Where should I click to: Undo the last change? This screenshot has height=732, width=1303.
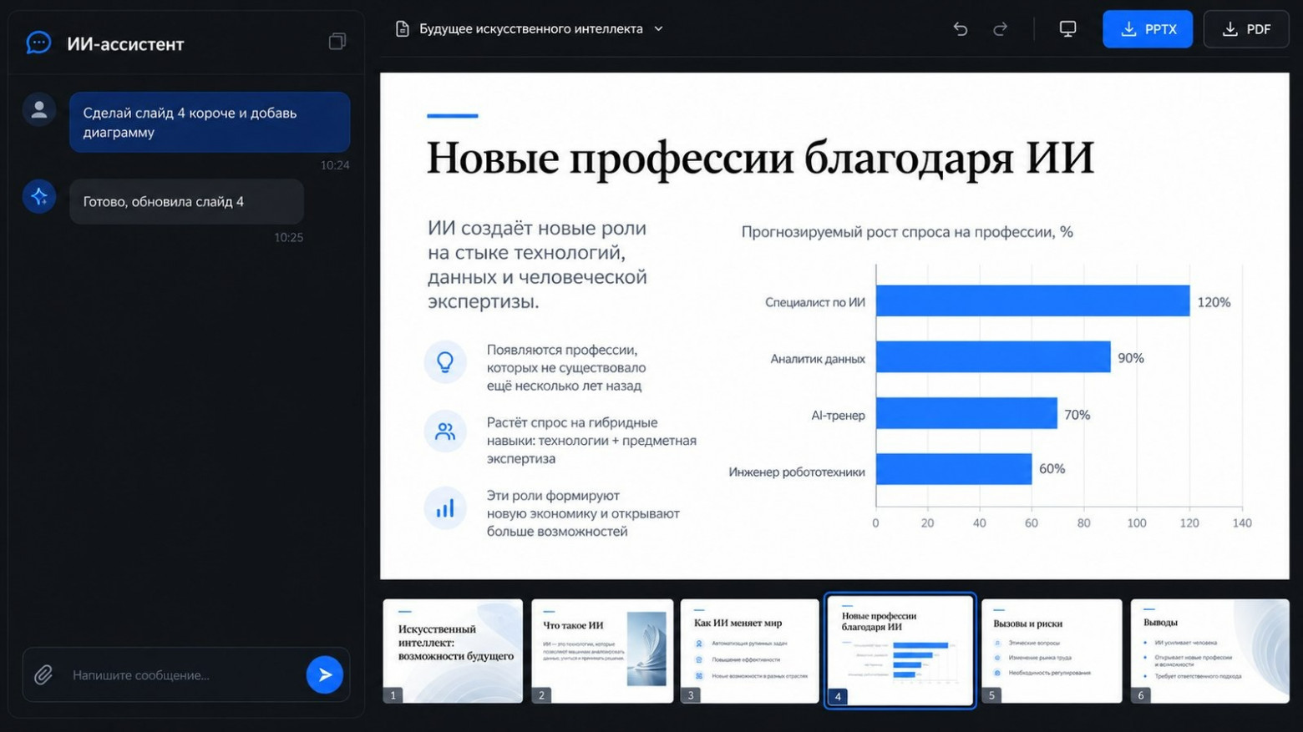[x=961, y=29]
